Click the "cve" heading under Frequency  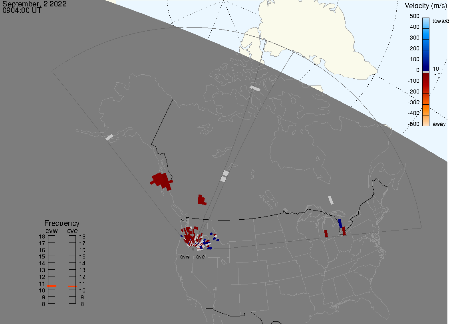tap(72, 231)
